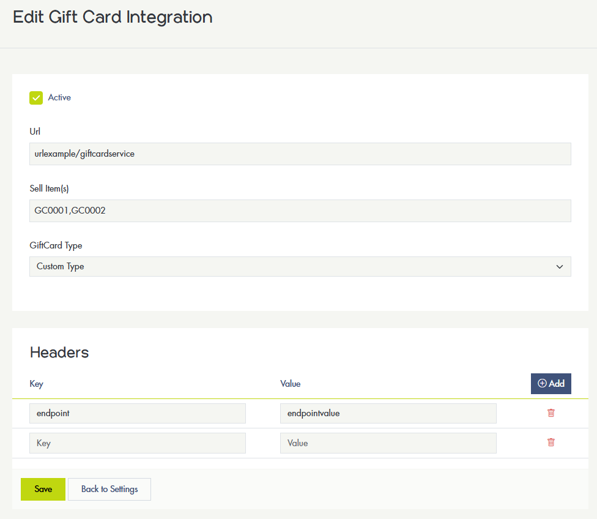Click the Active checkbox label text
Image resolution: width=597 pixels, height=519 pixels.
(x=59, y=98)
